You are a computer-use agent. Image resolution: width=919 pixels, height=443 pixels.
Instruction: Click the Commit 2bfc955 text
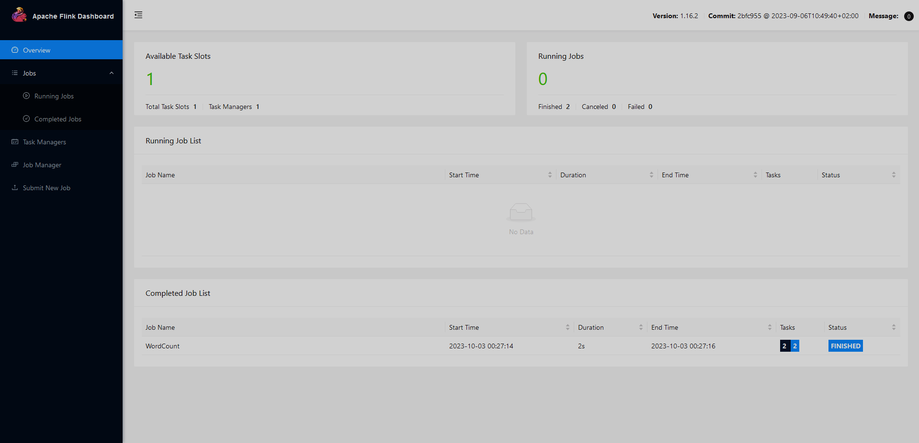[783, 16]
